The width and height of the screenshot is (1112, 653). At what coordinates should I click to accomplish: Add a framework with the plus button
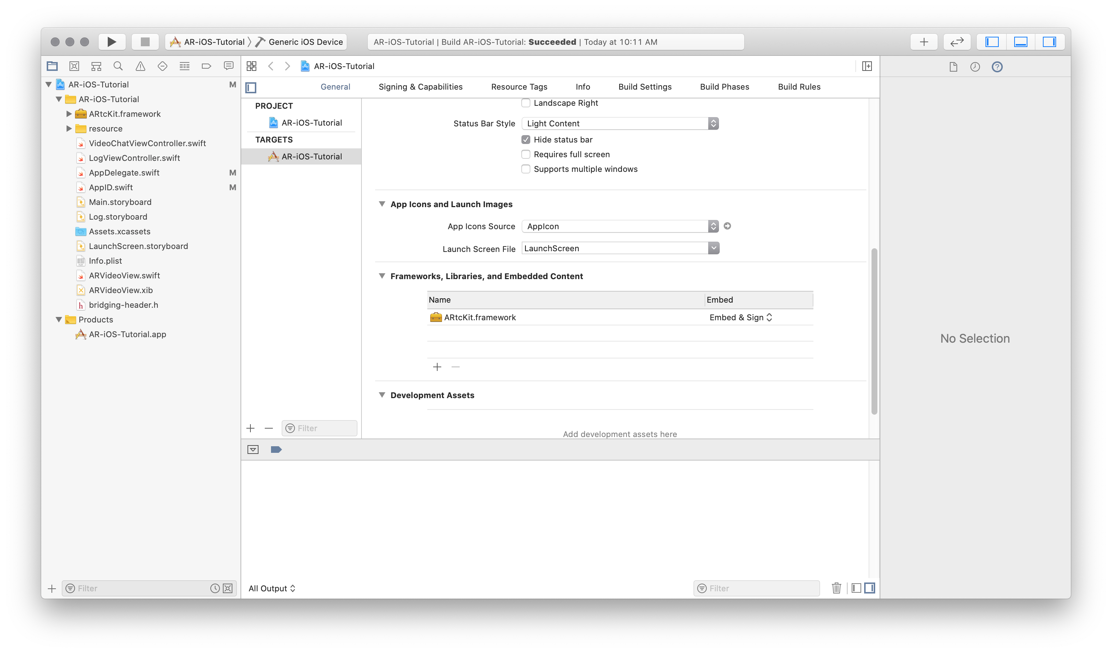(437, 367)
